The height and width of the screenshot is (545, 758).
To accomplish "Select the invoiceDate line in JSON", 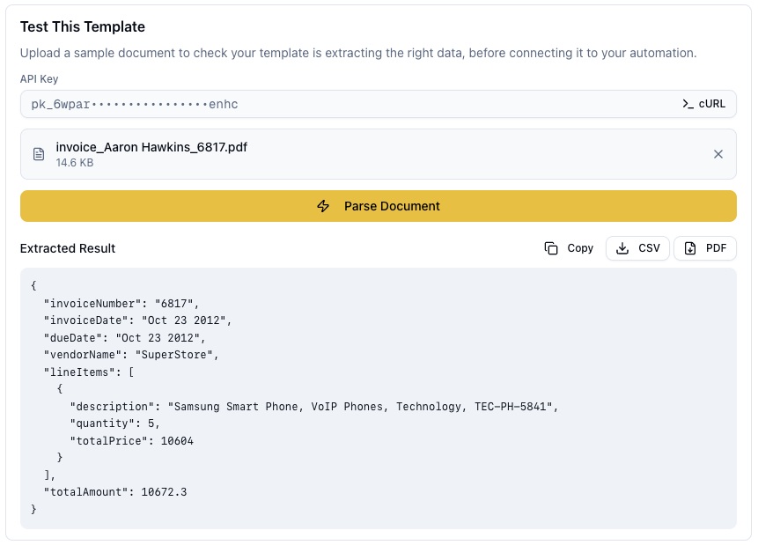I will pos(137,320).
